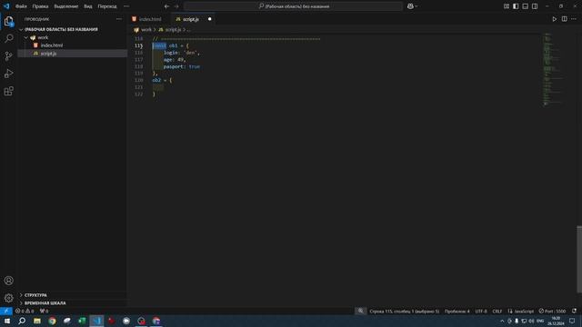
Task: Switch to the index.html tab
Action: [x=150, y=19]
